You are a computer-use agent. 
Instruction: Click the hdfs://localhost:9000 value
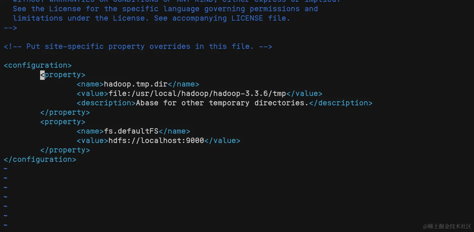pyautogui.click(x=156, y=141)
